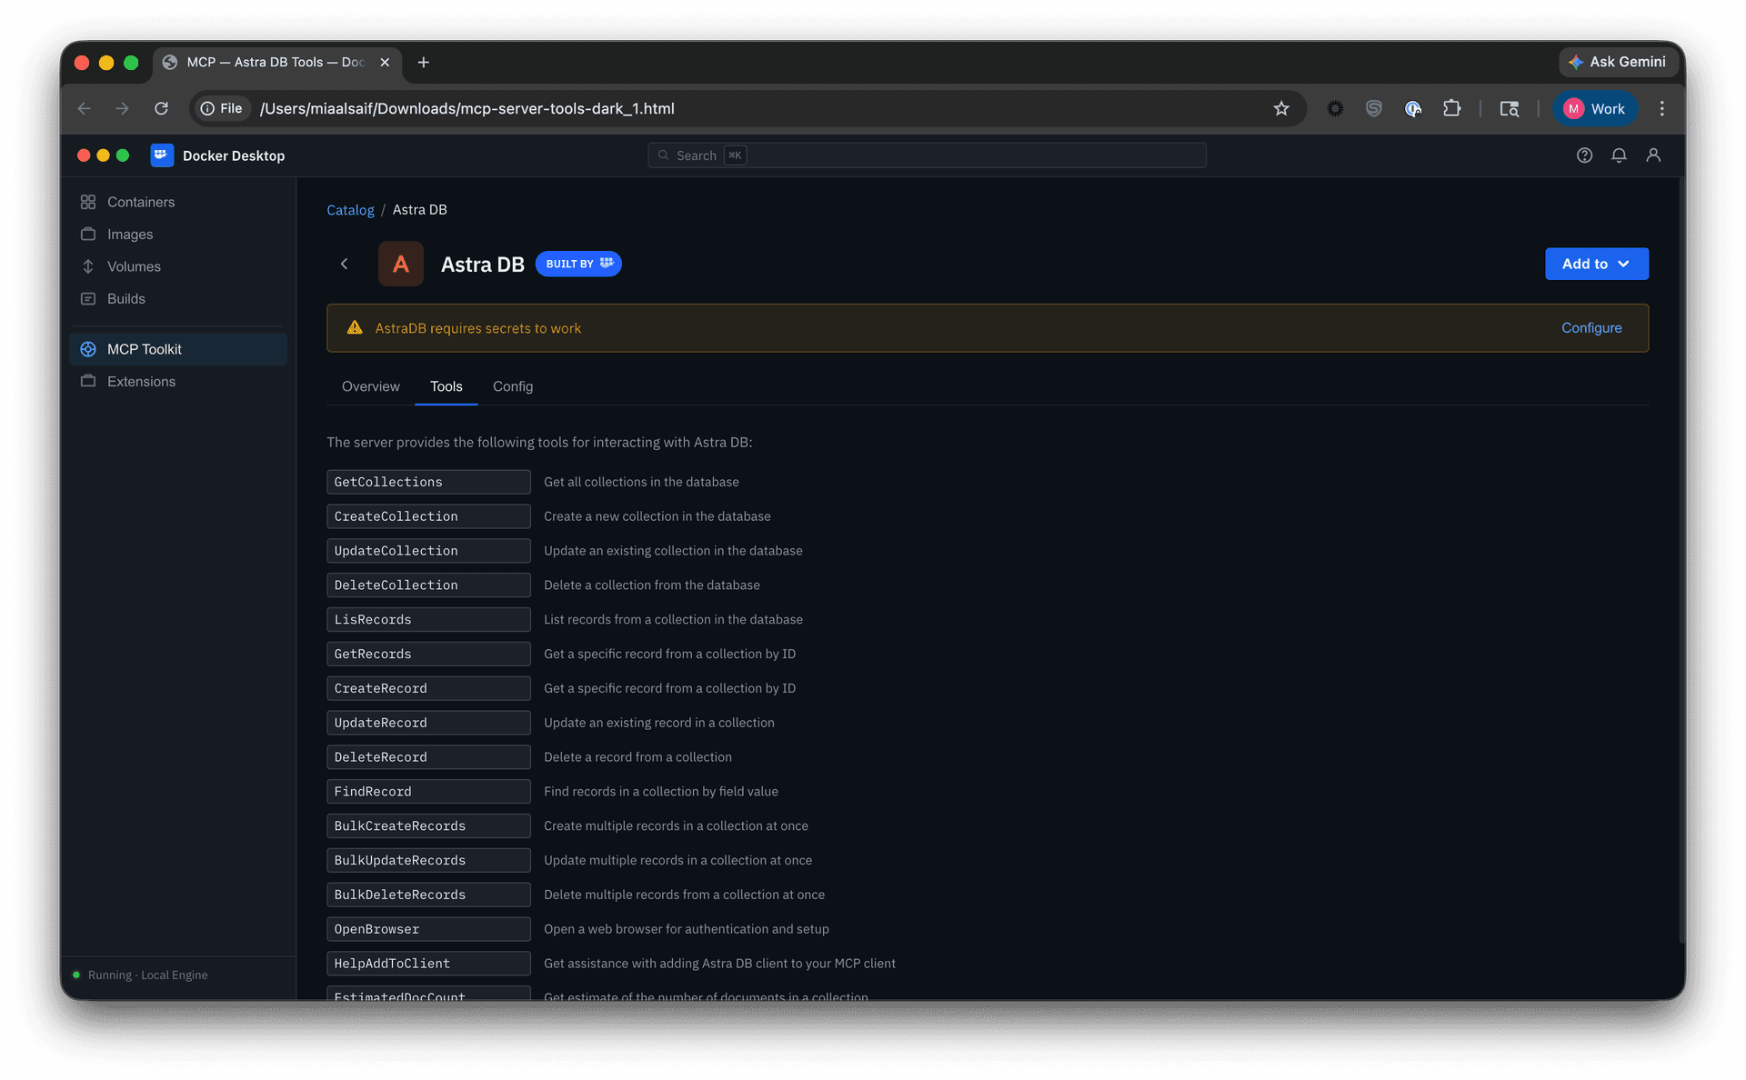The height and width of the screenshot is (1080, 1746).
Task: Bookmark page with the star icon
Action: point(1281,109)
